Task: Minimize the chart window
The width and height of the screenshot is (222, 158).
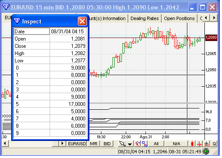Action: pyautogui.click(x=192, y=7)
